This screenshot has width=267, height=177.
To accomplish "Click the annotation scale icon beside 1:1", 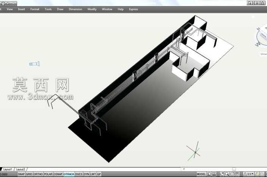I will (245, 174).
